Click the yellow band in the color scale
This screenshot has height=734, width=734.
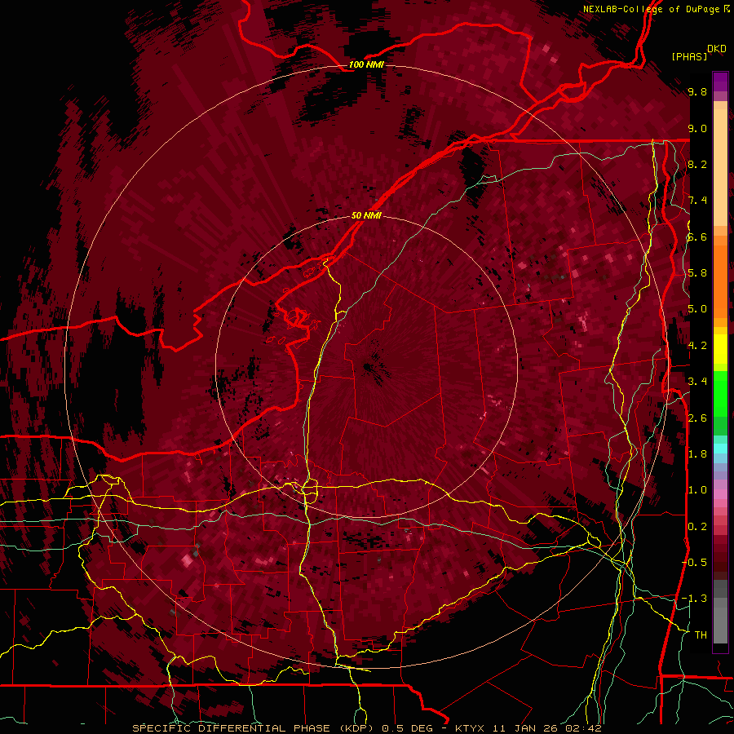(720, 349)
